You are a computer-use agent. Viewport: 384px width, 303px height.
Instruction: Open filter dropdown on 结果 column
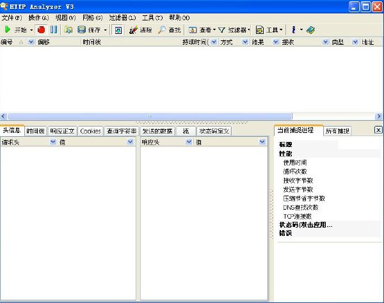click(276, 42)
